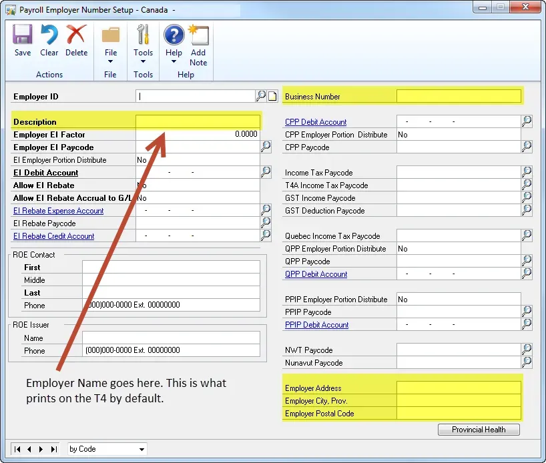
Task: Open lookup for Nunavut Paycode
Action: pyautogui.click(x=527, y=362)
